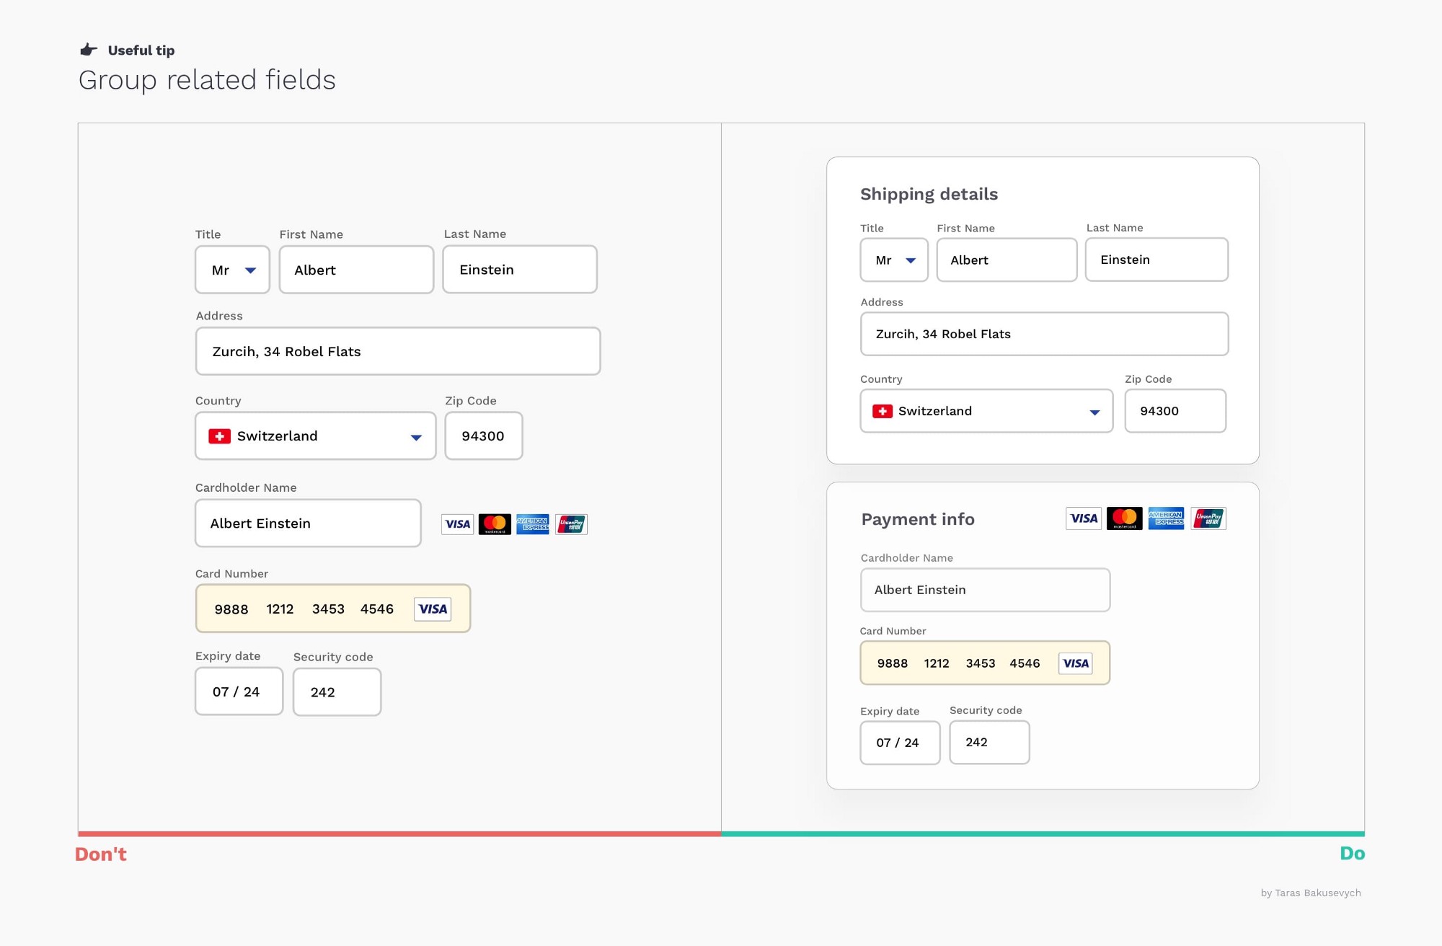Click the Swiss flag icon in Country dropdown
1442x946 pixels.
click(x=220, y=435)
